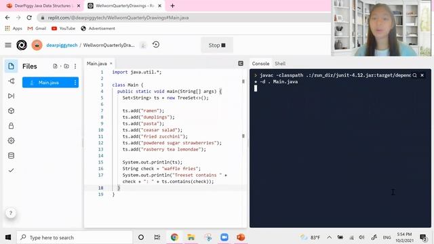Reload the page
The width and height of the screenshot is (434, 244).
29,18
